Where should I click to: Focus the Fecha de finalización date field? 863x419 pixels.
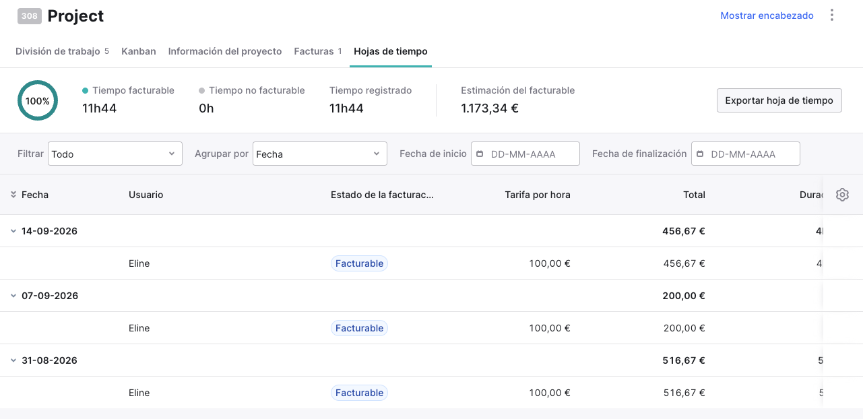pos(746,154)
